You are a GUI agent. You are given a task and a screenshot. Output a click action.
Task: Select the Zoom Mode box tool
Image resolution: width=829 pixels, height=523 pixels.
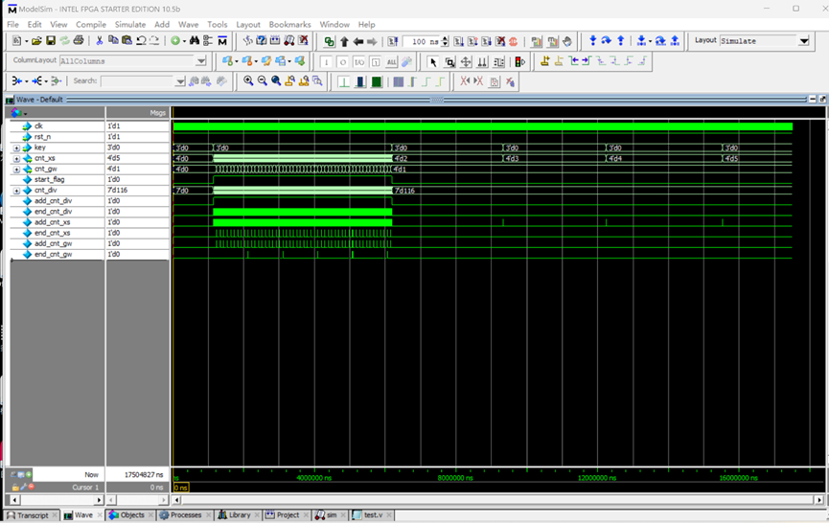coord(449,62)
